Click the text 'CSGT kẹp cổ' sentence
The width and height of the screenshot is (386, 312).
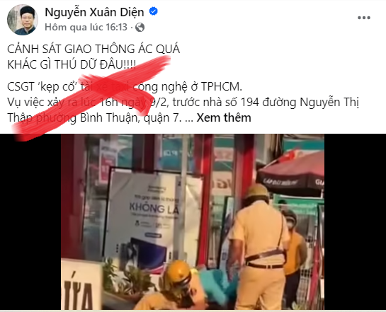pyautogui.click(x=125, y=86)
